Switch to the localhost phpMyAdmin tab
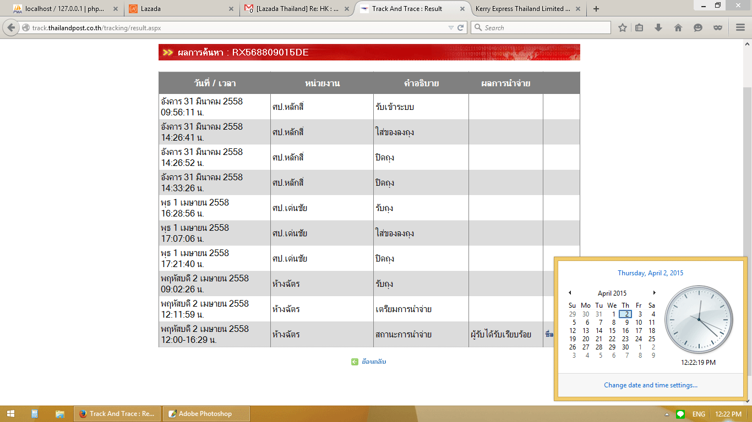This screenshot has width=752, height=422. 64,9
